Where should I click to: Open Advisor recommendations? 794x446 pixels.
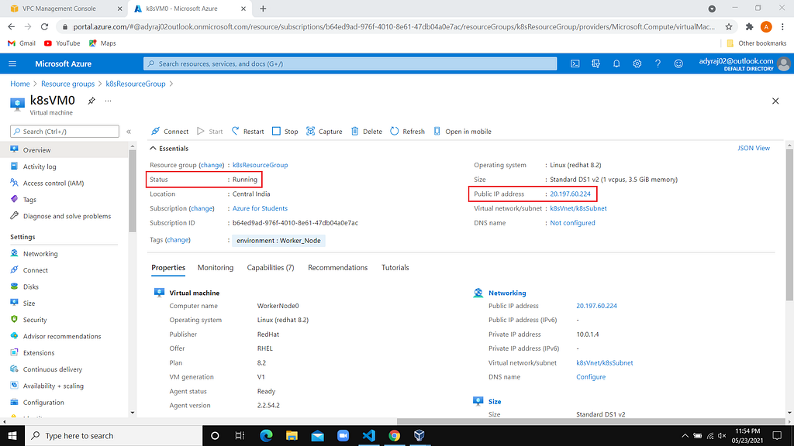(x=62, y=336)
